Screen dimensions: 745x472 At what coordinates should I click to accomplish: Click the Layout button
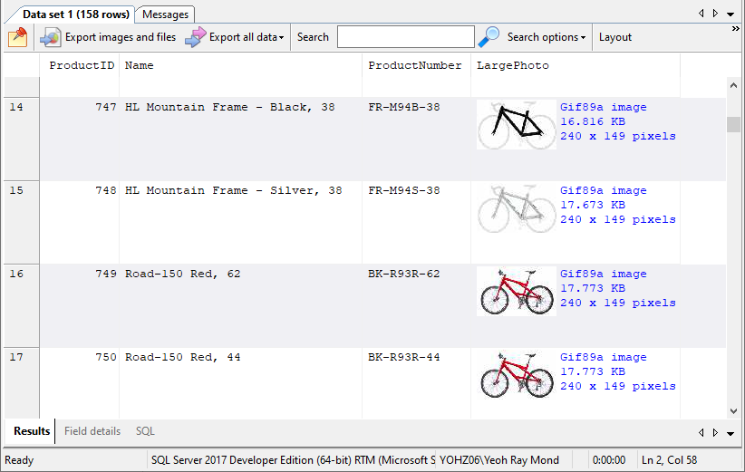614,37
